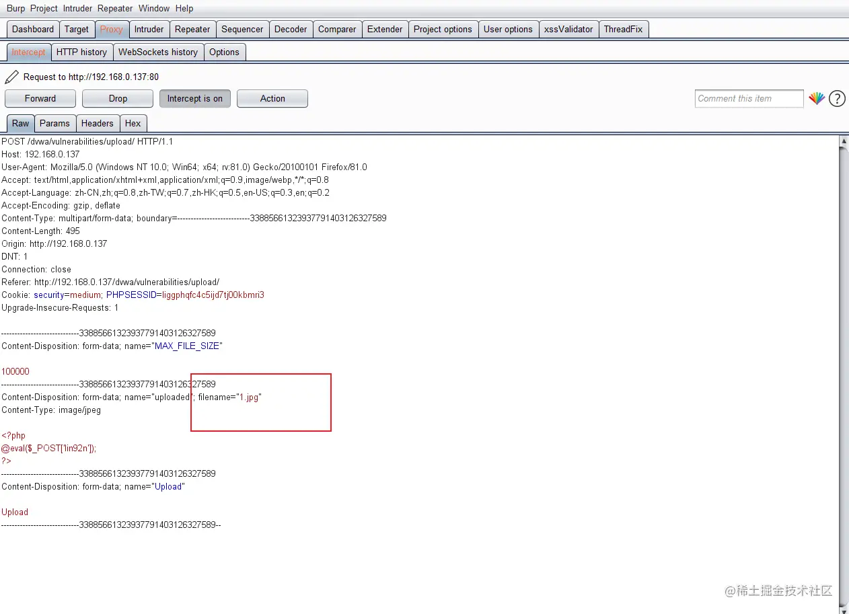Click the Content-Type: image/jpeg line
849x614 pixels.
[51, 410]
